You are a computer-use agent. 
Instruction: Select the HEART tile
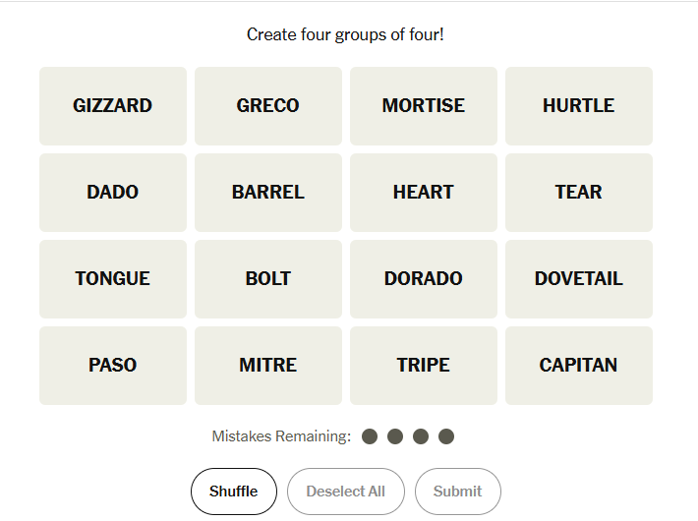point(424,193)
